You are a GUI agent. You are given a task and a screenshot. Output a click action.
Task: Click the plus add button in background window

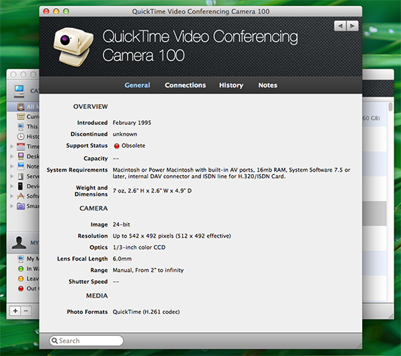click(15, 311)
